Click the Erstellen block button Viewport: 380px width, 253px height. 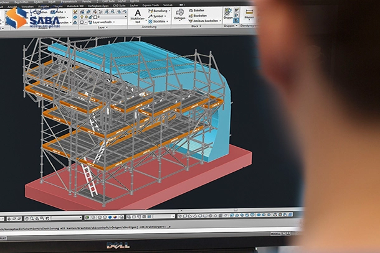(x=197, y=11)
